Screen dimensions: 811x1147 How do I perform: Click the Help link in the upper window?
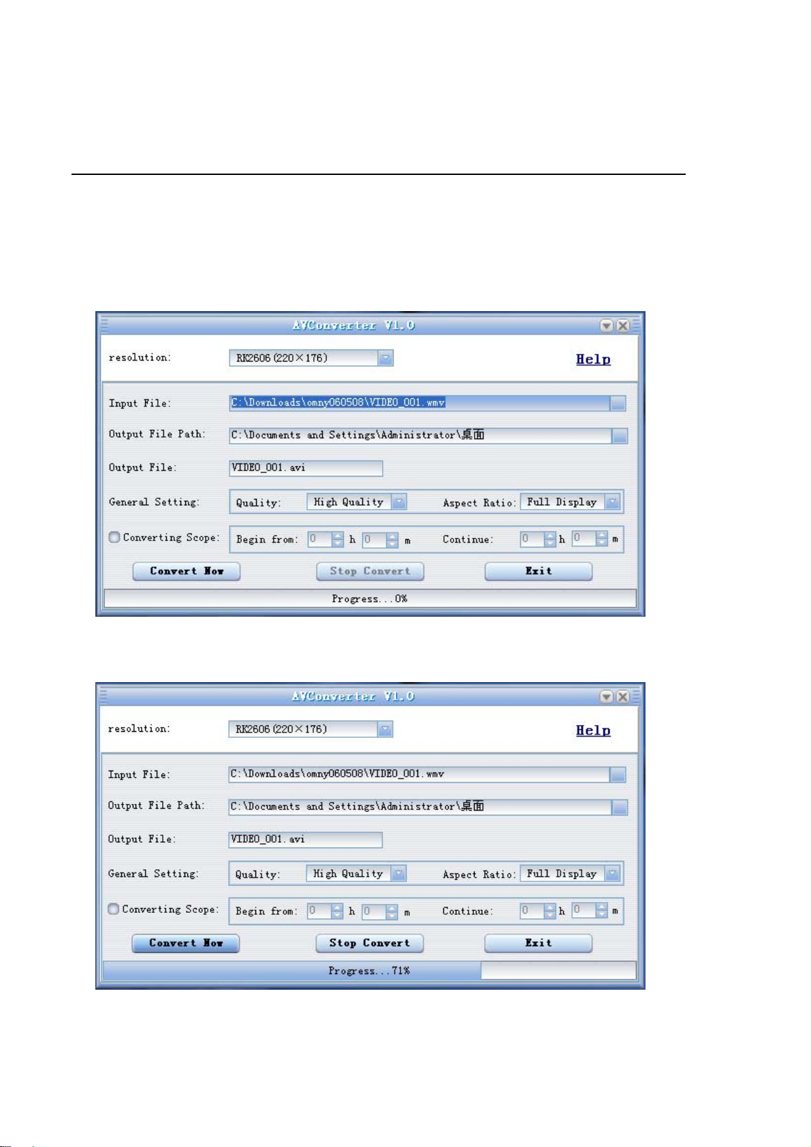click(593, 359)
